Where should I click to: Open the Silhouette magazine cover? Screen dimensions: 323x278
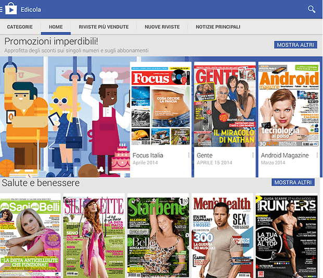point(94,237)
